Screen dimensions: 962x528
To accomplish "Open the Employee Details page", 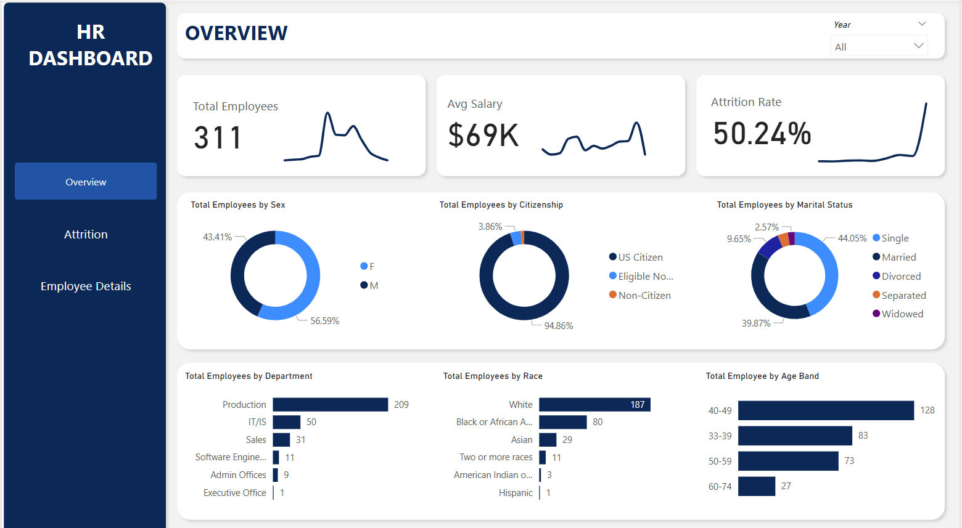I will [x=85, y=286].
